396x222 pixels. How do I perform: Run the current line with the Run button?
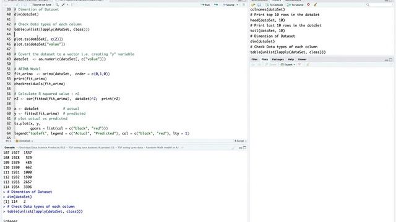coord(205,5)
